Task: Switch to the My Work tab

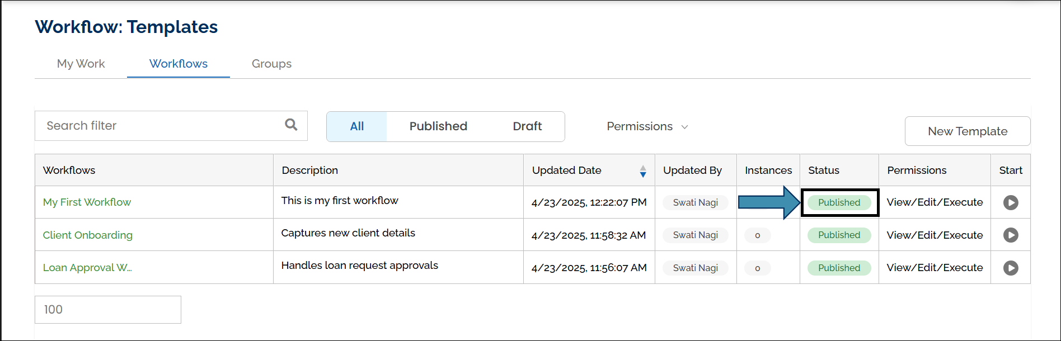Action: point(81,64)
